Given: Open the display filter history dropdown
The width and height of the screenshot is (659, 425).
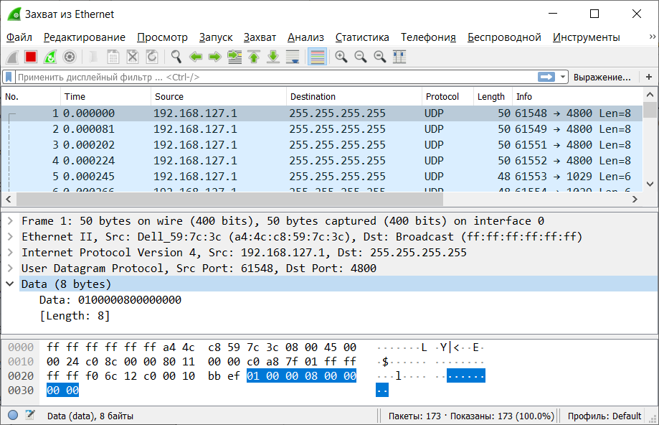Looking at the screenshot, I should pyautogui.click(x=563, y=77).
